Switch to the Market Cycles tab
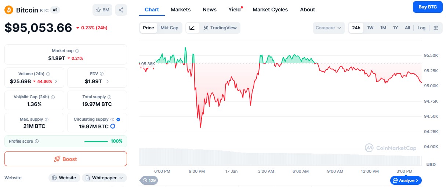Viewport: 446px width, 187px height. point(270,10)
